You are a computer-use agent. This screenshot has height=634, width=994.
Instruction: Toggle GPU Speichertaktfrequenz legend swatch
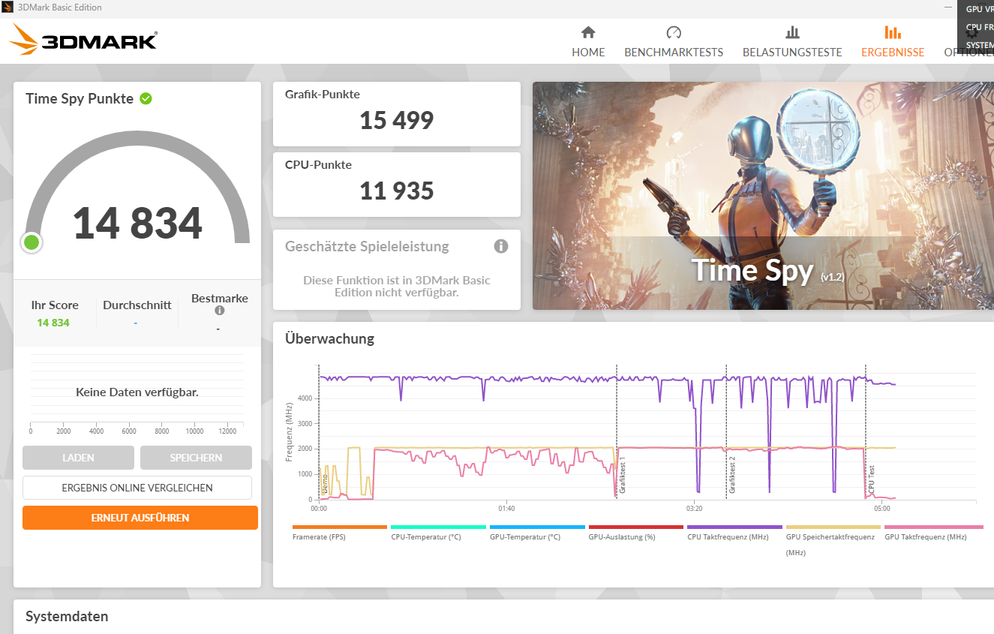[833, 527]
